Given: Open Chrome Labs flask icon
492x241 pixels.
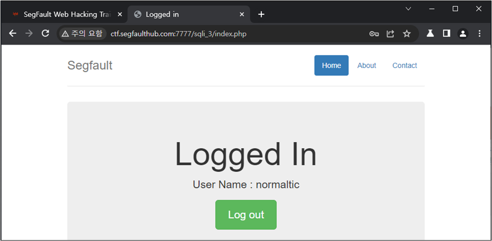Looking at the screenshot, I should 430,33.
